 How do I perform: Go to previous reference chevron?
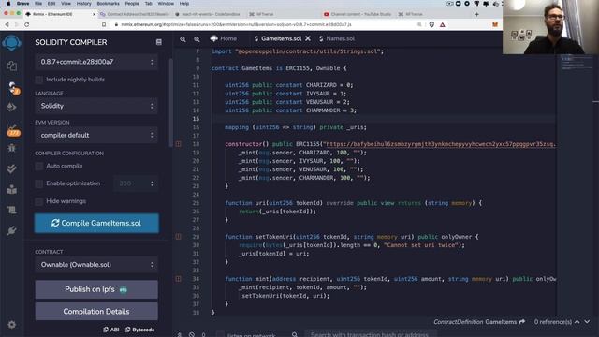(x=577, y=322)
